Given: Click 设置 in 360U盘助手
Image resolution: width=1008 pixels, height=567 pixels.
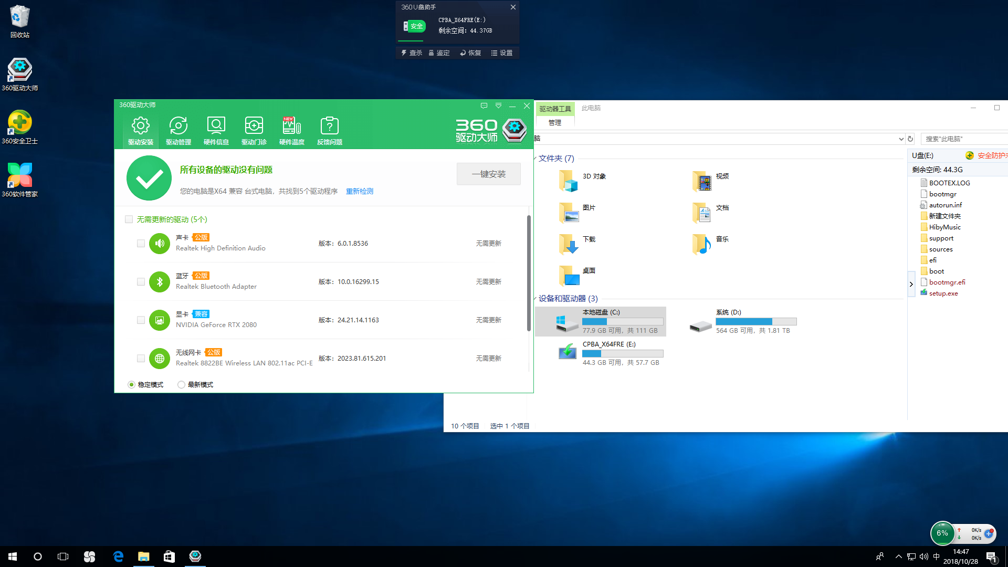Looking at the screenshot, I should pos(502,53).
